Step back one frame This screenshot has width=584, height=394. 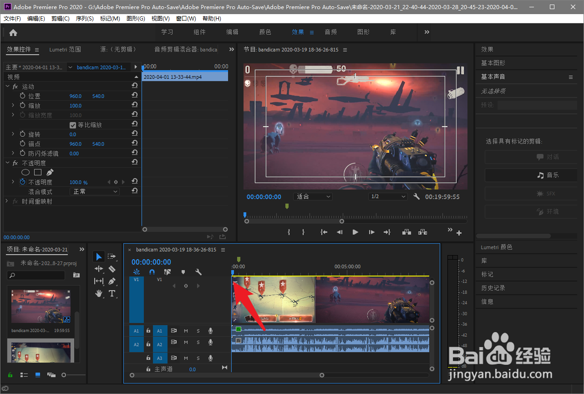340,232
